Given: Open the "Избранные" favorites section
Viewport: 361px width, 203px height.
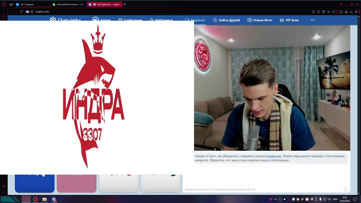Looking at the screenshot, I should pos(161,19).
